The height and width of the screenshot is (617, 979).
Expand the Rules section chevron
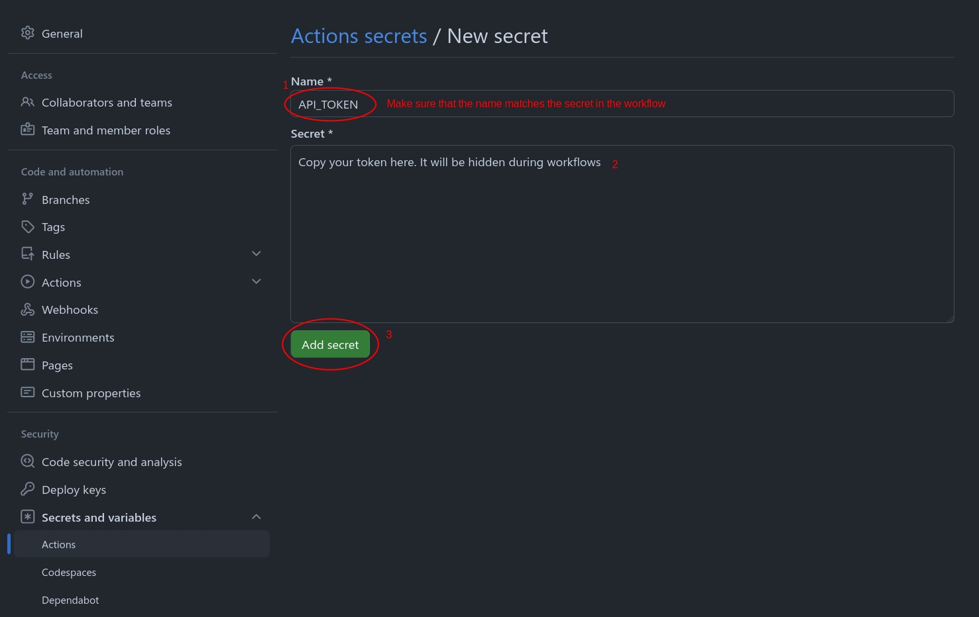coord(257,254)
